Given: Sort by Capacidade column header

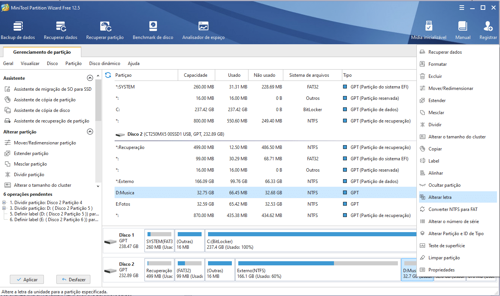Looking at the screenshot, I should [196, 75].
